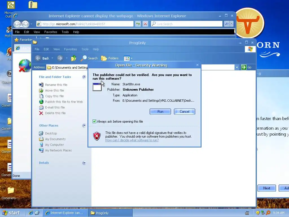Cancel the security warning dialog
Screen dimensions: 289x217
pos(184,111)
